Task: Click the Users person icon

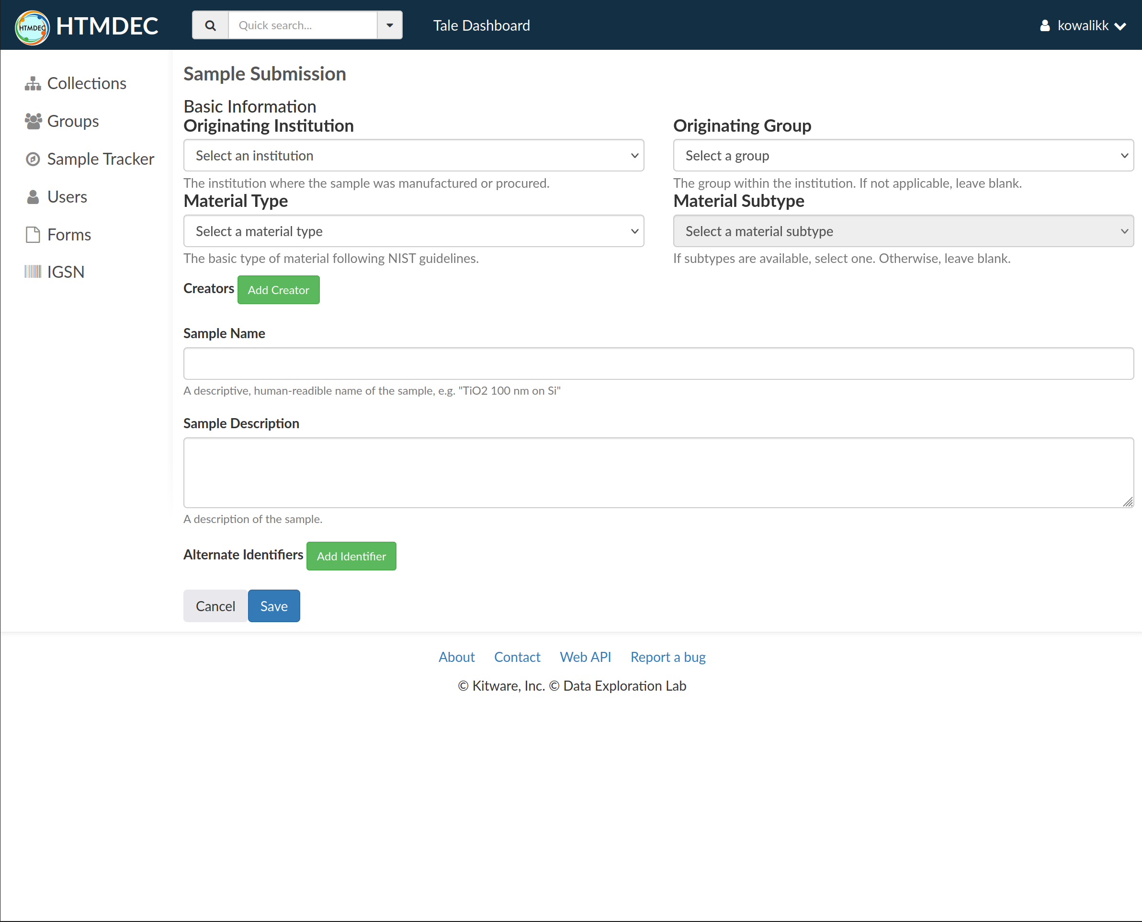Action: (33, 197)
